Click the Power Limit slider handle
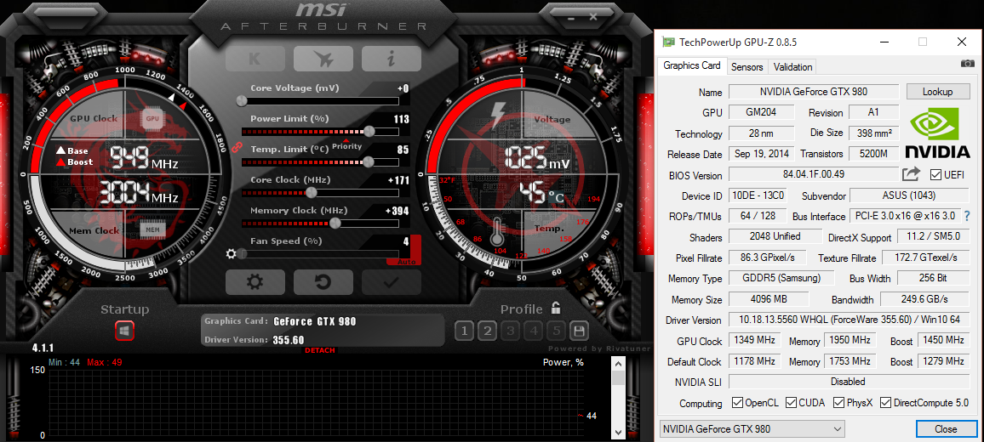The width and height of the screenshot is (984, 442). (369, 131)
